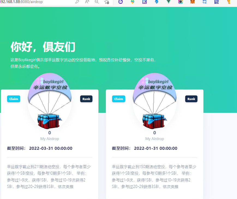This screenshot has width=237, height=199.
Task: Open Rank for the 2022-03-31 airdrop
Action: [x=86, y=99]
